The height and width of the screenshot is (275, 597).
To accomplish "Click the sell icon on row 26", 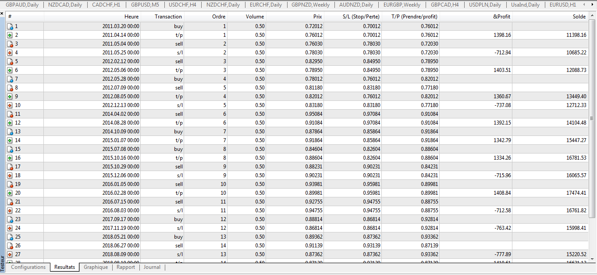I will (10, 246).
